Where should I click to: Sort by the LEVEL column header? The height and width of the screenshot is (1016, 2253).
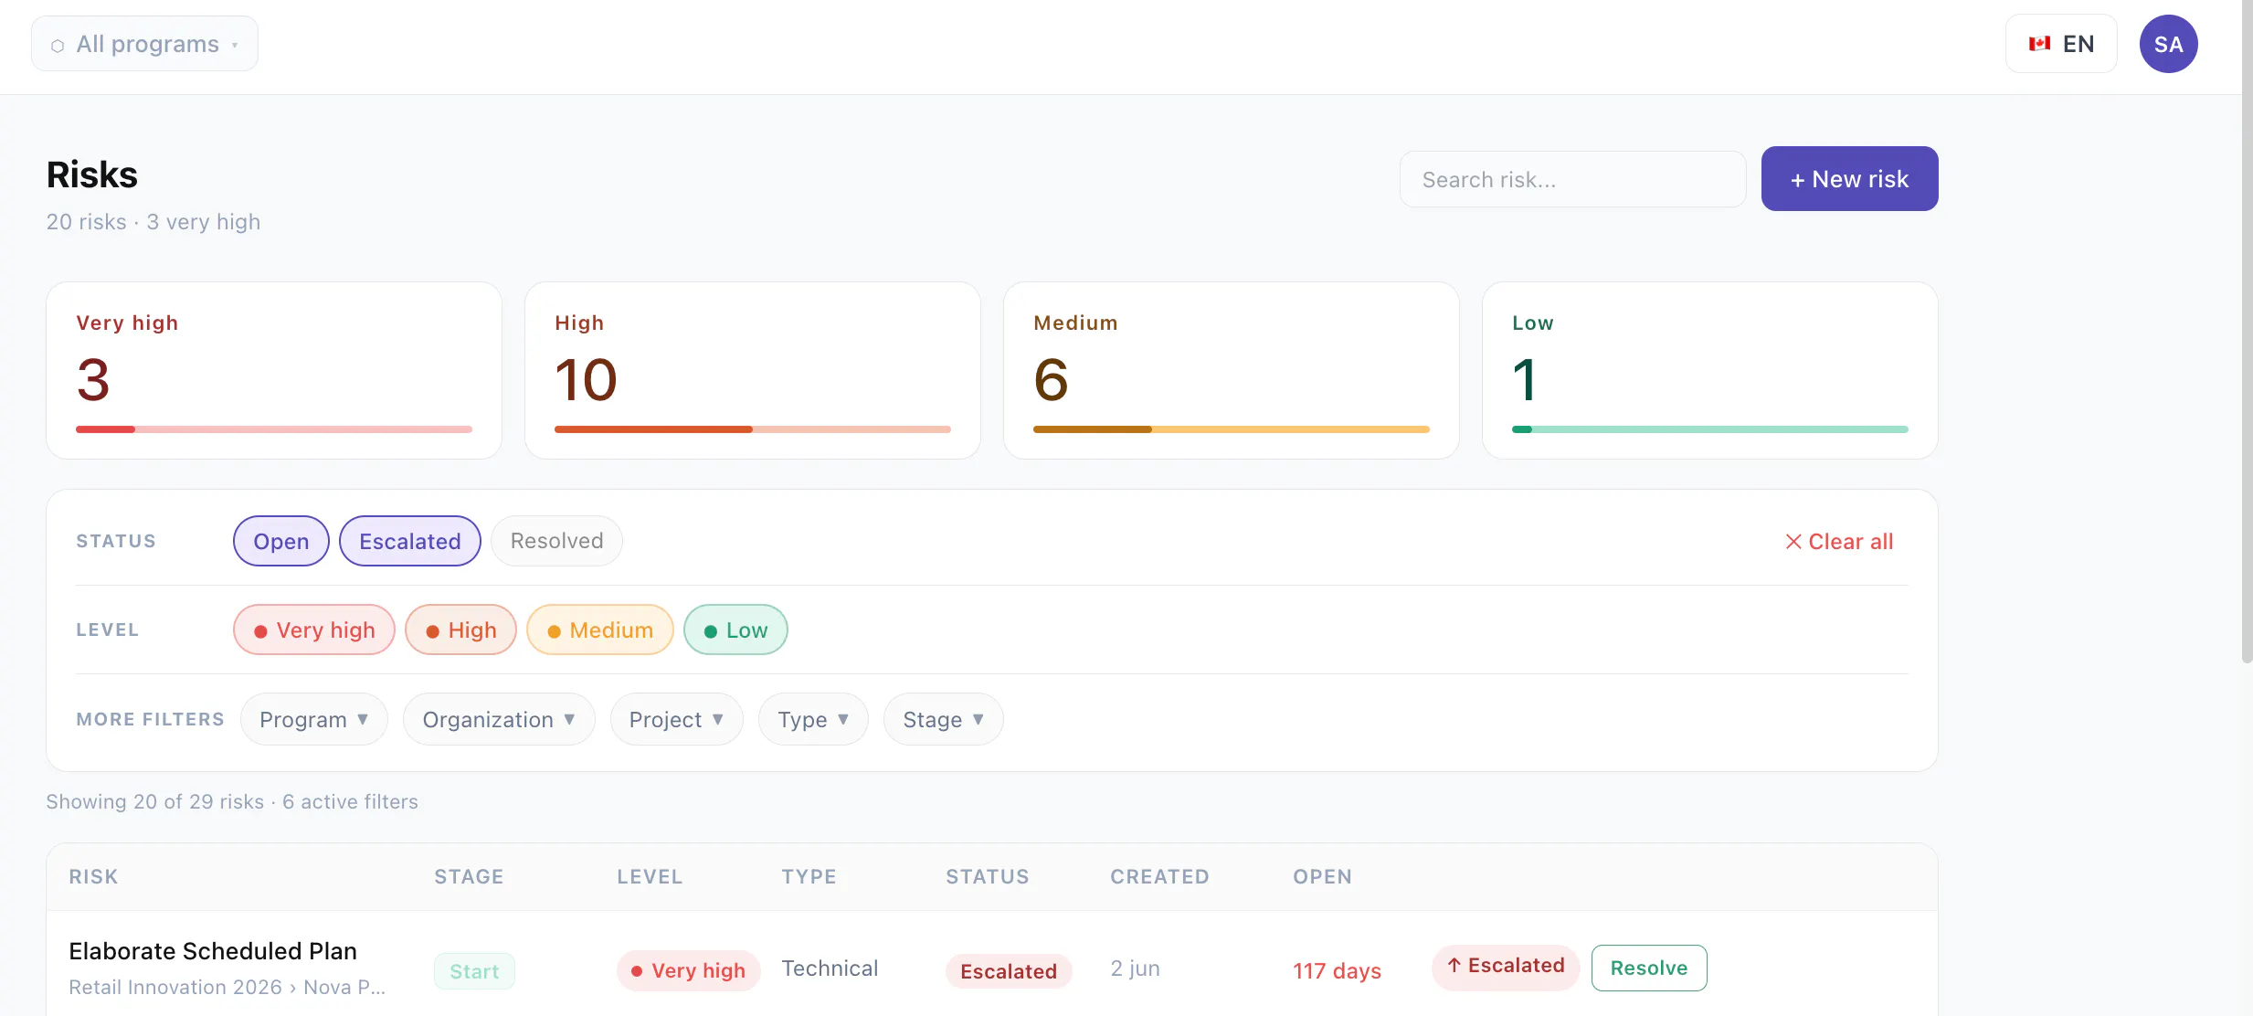[x=650, y=876]
